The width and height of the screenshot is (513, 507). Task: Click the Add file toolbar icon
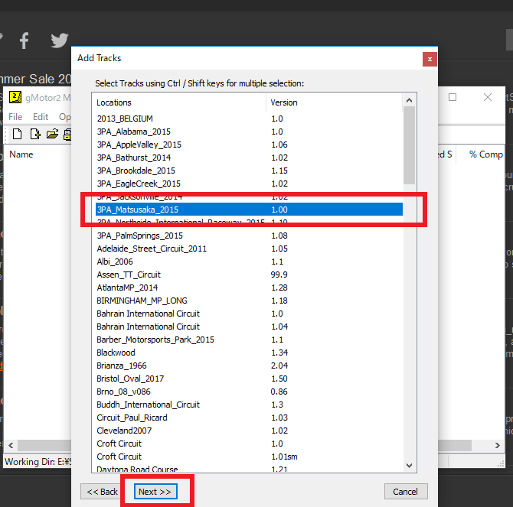[x=34, y=135]
